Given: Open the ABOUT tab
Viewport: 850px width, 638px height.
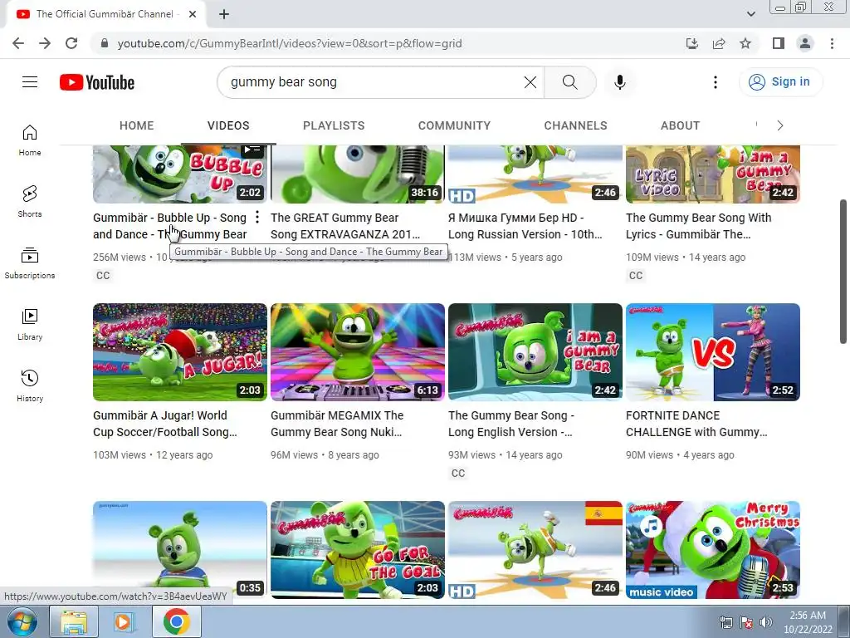Looking at the screenshot, I should click(681, 125).
